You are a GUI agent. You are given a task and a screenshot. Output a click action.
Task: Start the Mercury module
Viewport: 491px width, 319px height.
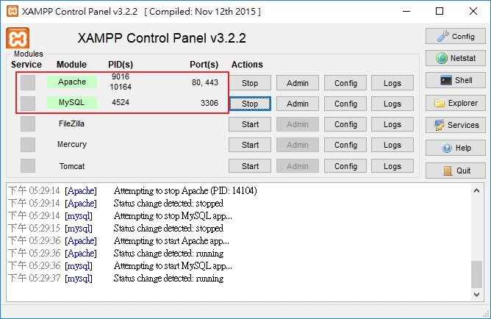[250, 145]
